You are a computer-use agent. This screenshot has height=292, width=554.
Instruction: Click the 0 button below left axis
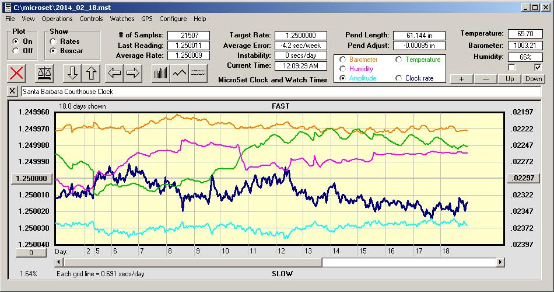(31, 253)
